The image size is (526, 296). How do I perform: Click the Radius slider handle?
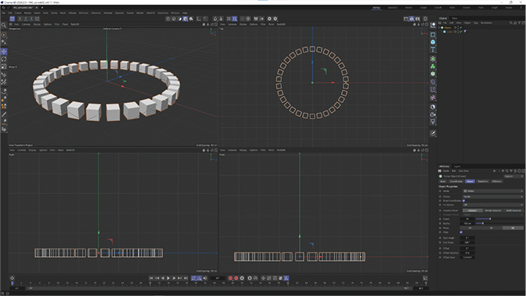click(482, 223)
